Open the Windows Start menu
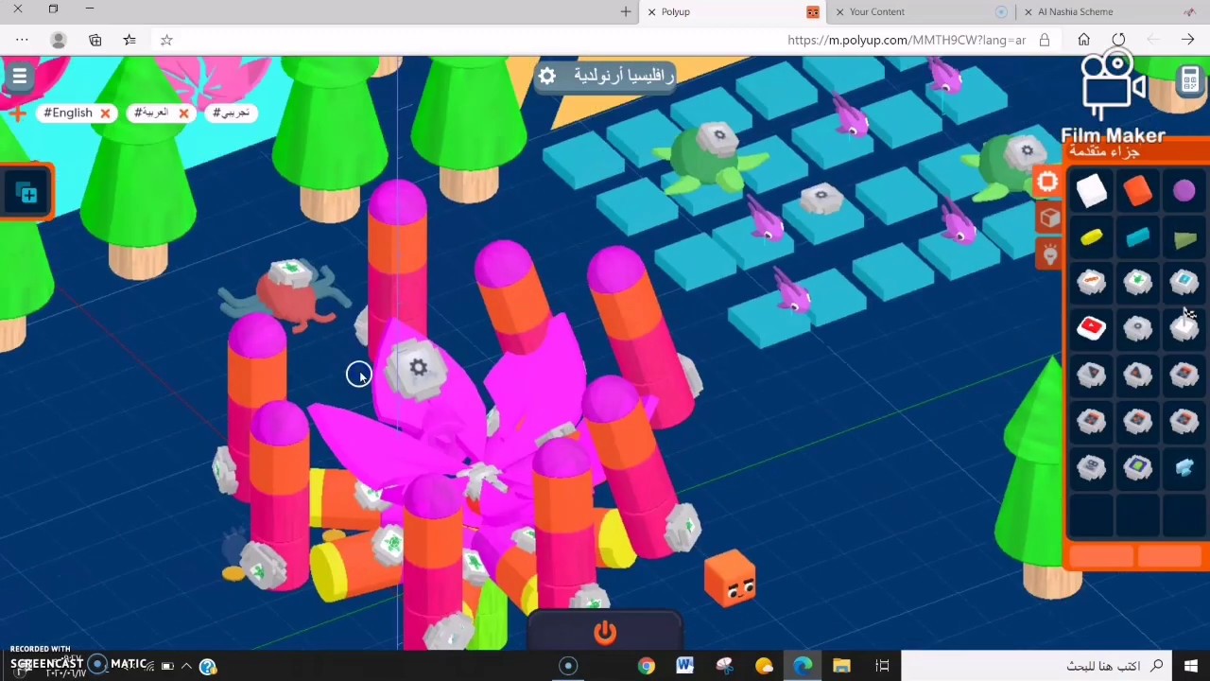1210x681 pixels. pyautogui.click(x=1191, y=666)
